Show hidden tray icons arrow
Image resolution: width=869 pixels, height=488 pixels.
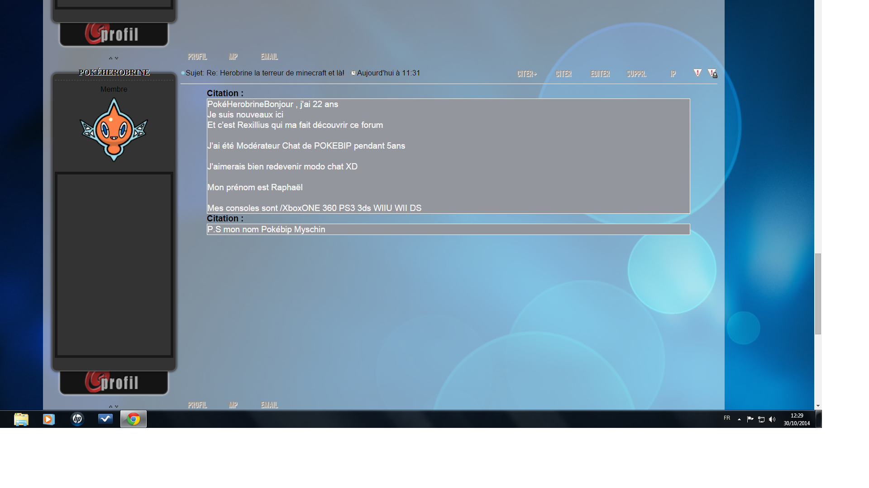tap(739, 419)
